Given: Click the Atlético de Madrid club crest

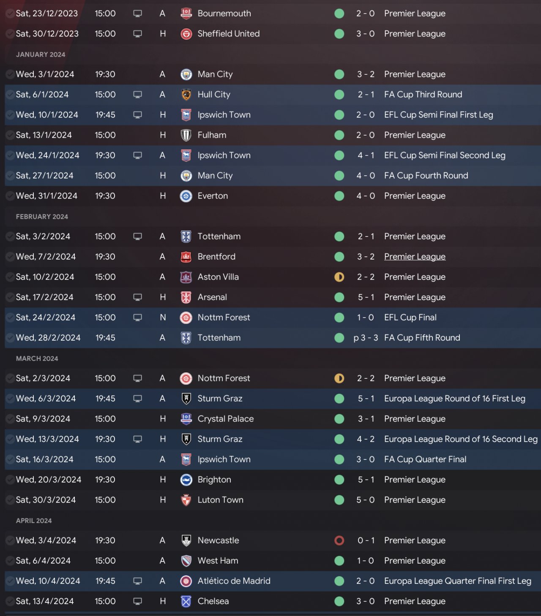Looking at the screenshot, I should pyautogui.click(x=186, y=581).
